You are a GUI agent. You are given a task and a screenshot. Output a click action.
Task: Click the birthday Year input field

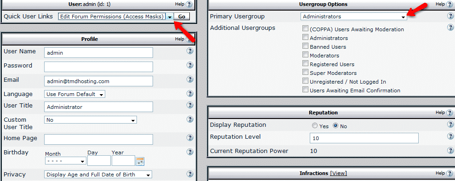point(123,161)
